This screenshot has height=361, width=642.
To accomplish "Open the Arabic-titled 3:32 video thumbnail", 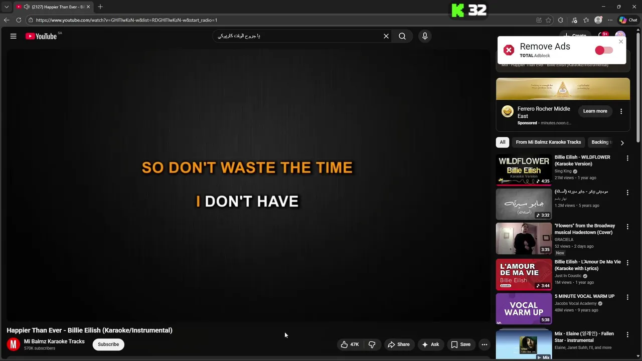I will click(x=524, y=205).
